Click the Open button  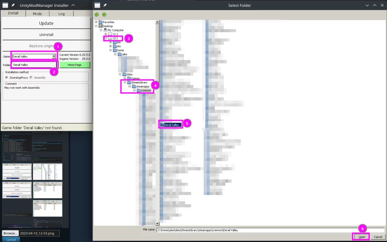[362, 237]
